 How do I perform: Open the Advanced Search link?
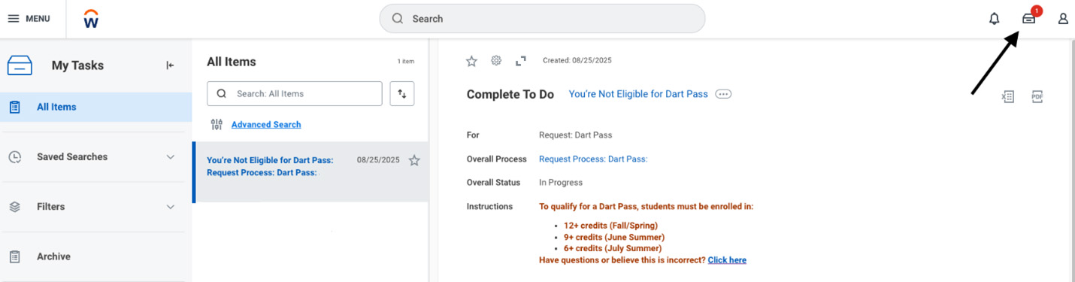266,125
